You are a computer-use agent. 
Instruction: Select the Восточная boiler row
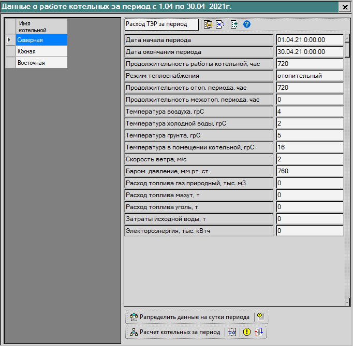[41, 63]
